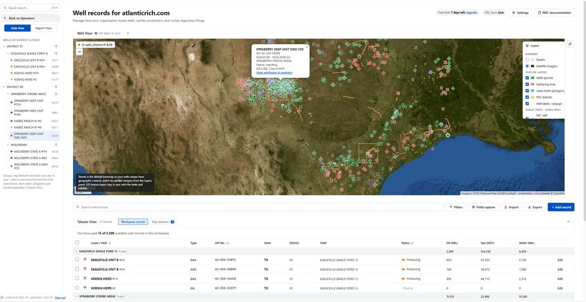Click the red Gathering lines color swatch
Viewport: 586px width, 302px height.
tap(532, 84)
